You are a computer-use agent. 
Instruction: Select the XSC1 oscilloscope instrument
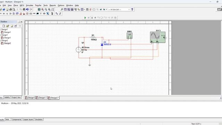158,37
